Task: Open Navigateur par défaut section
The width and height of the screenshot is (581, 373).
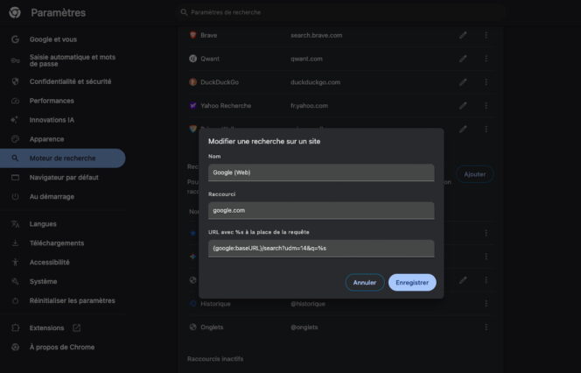Action: (x=64, y=178)
